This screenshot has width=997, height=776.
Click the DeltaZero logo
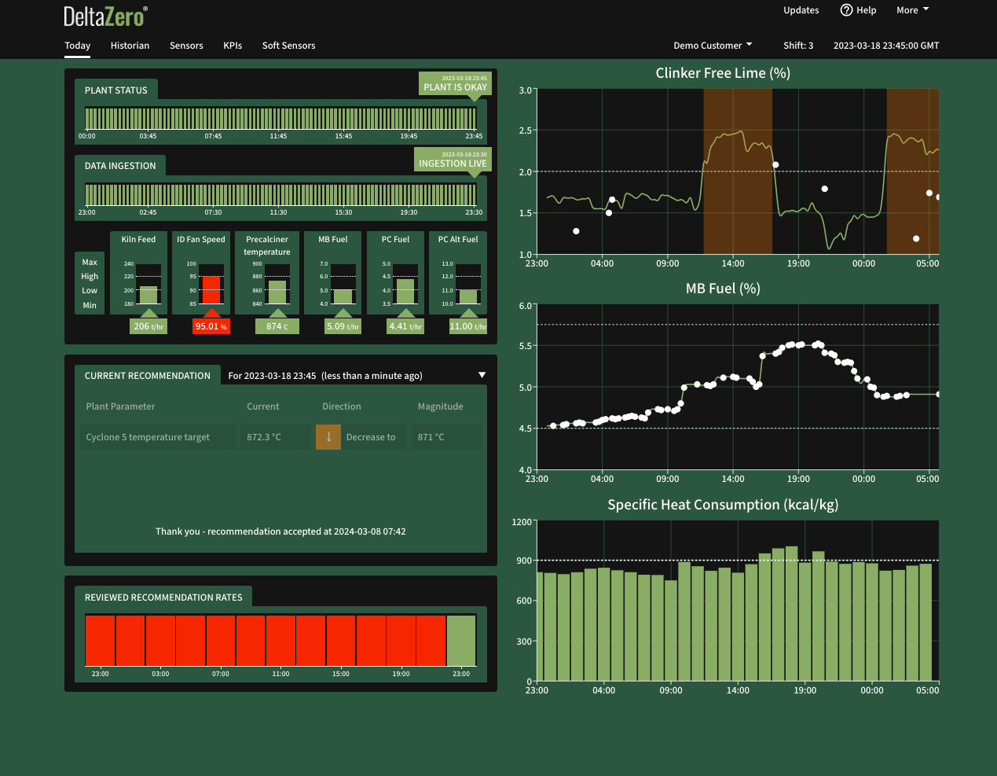(x=105, y=16)
